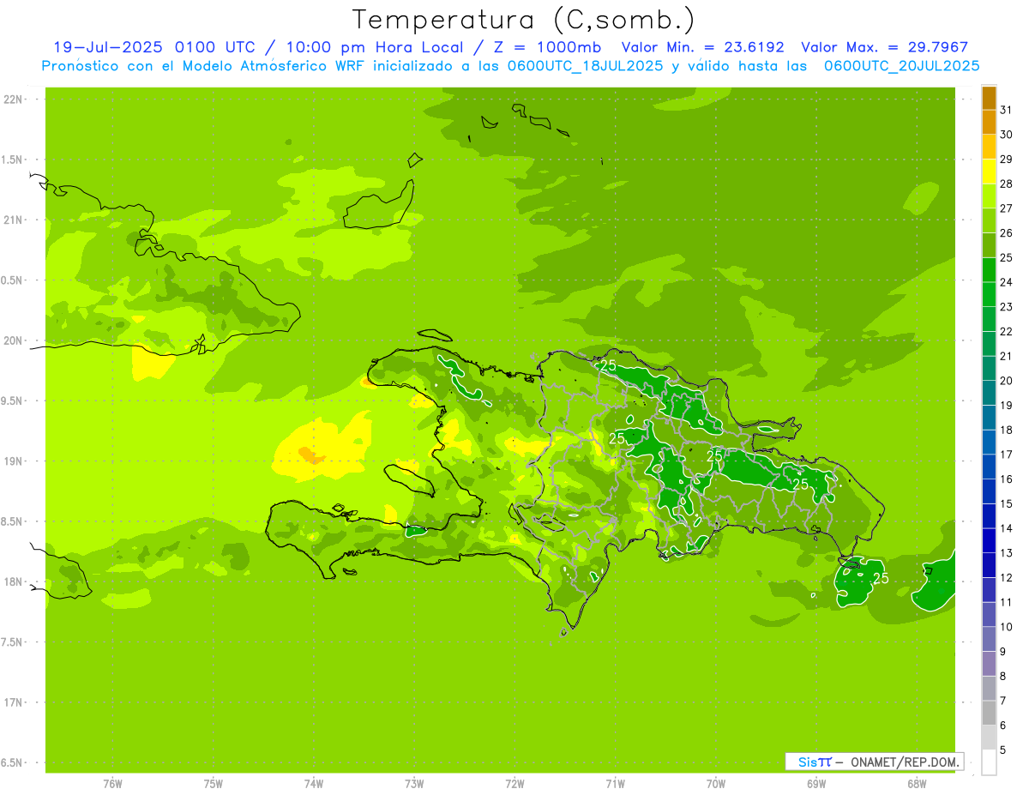This screenshot has height=795, width=1029.
Task: Click the legend value '26'
Action: click(x=1007, y=232)
